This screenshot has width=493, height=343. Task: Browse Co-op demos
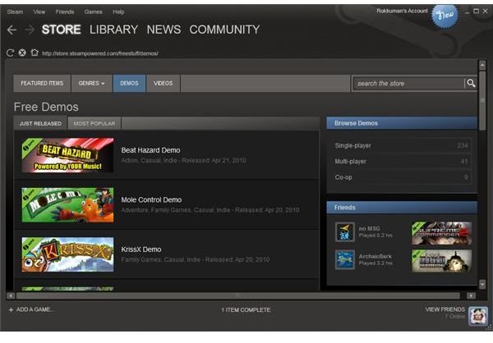click(402, 177)
